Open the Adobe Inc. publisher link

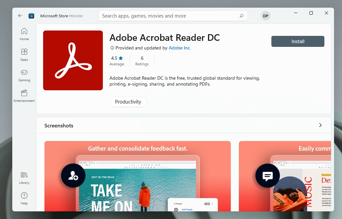[x=179, y=48]
